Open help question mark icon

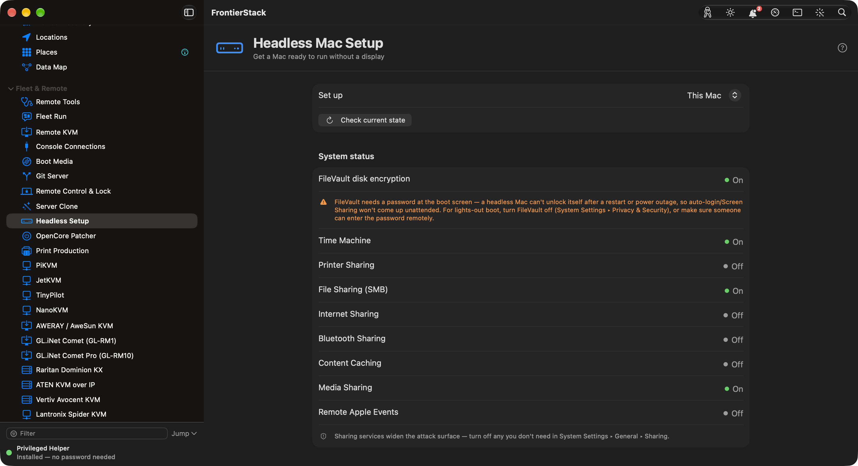click(842, 48)
